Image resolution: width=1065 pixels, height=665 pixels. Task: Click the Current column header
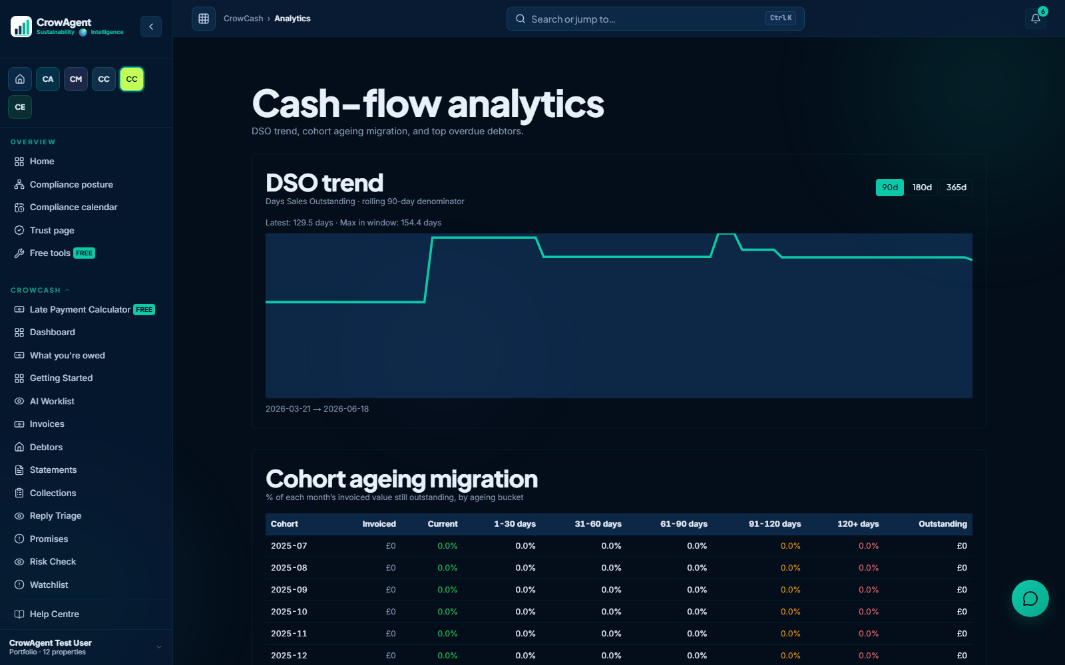click(x=443, y=524)
